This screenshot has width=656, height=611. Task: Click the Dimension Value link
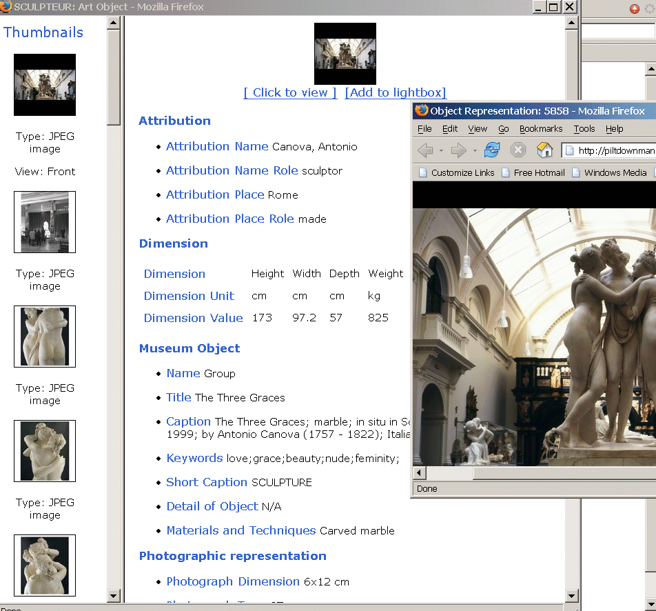click(193, 319)
